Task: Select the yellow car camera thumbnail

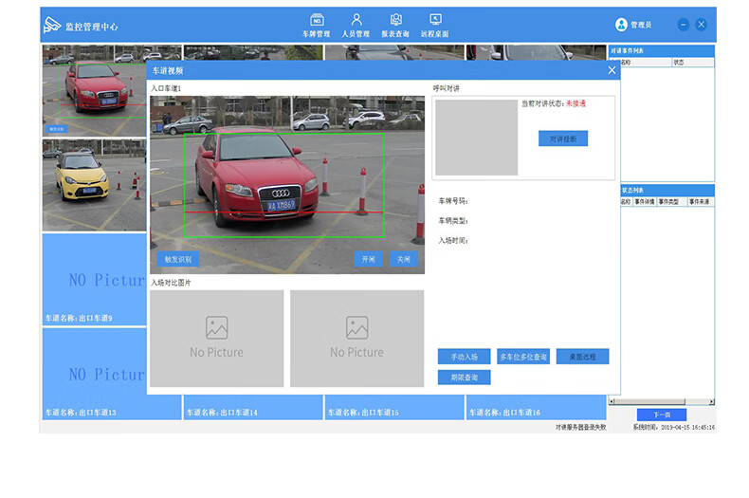Action: pos(80,184)
